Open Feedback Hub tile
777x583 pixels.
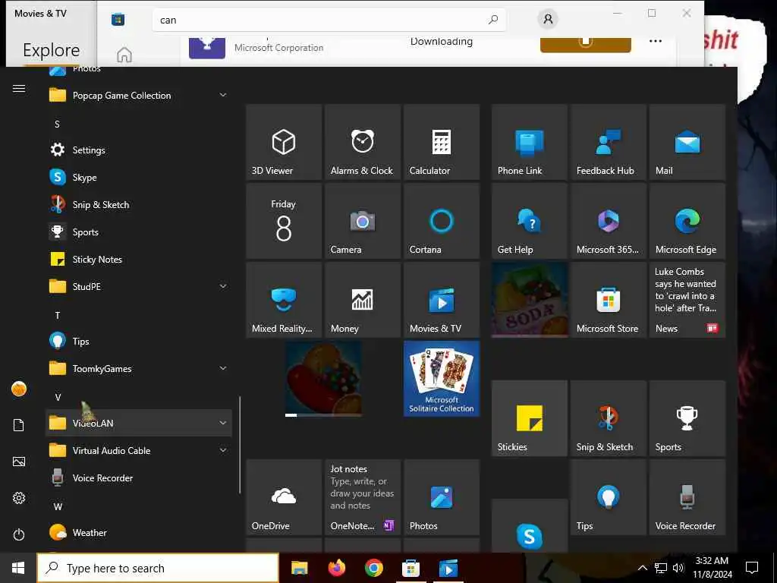[x=609, y=142]
